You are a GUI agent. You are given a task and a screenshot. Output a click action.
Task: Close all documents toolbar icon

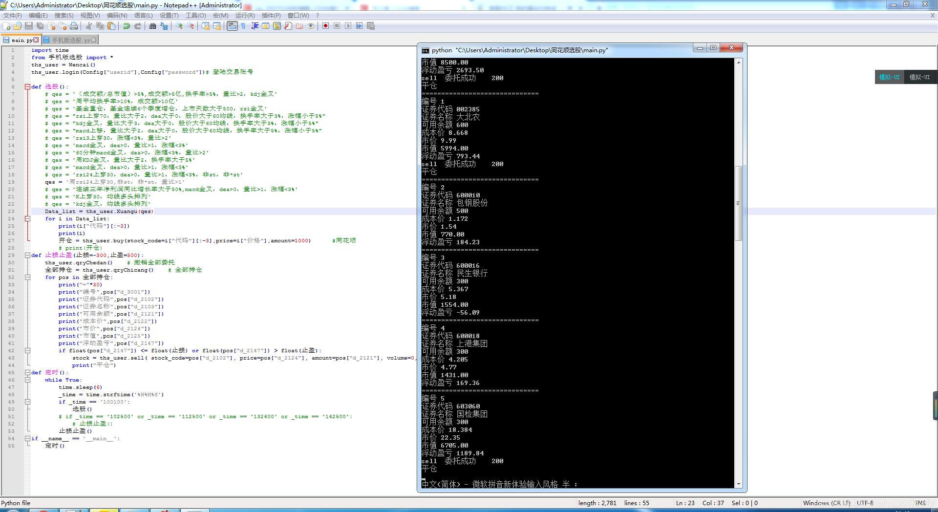pos(63,26)
